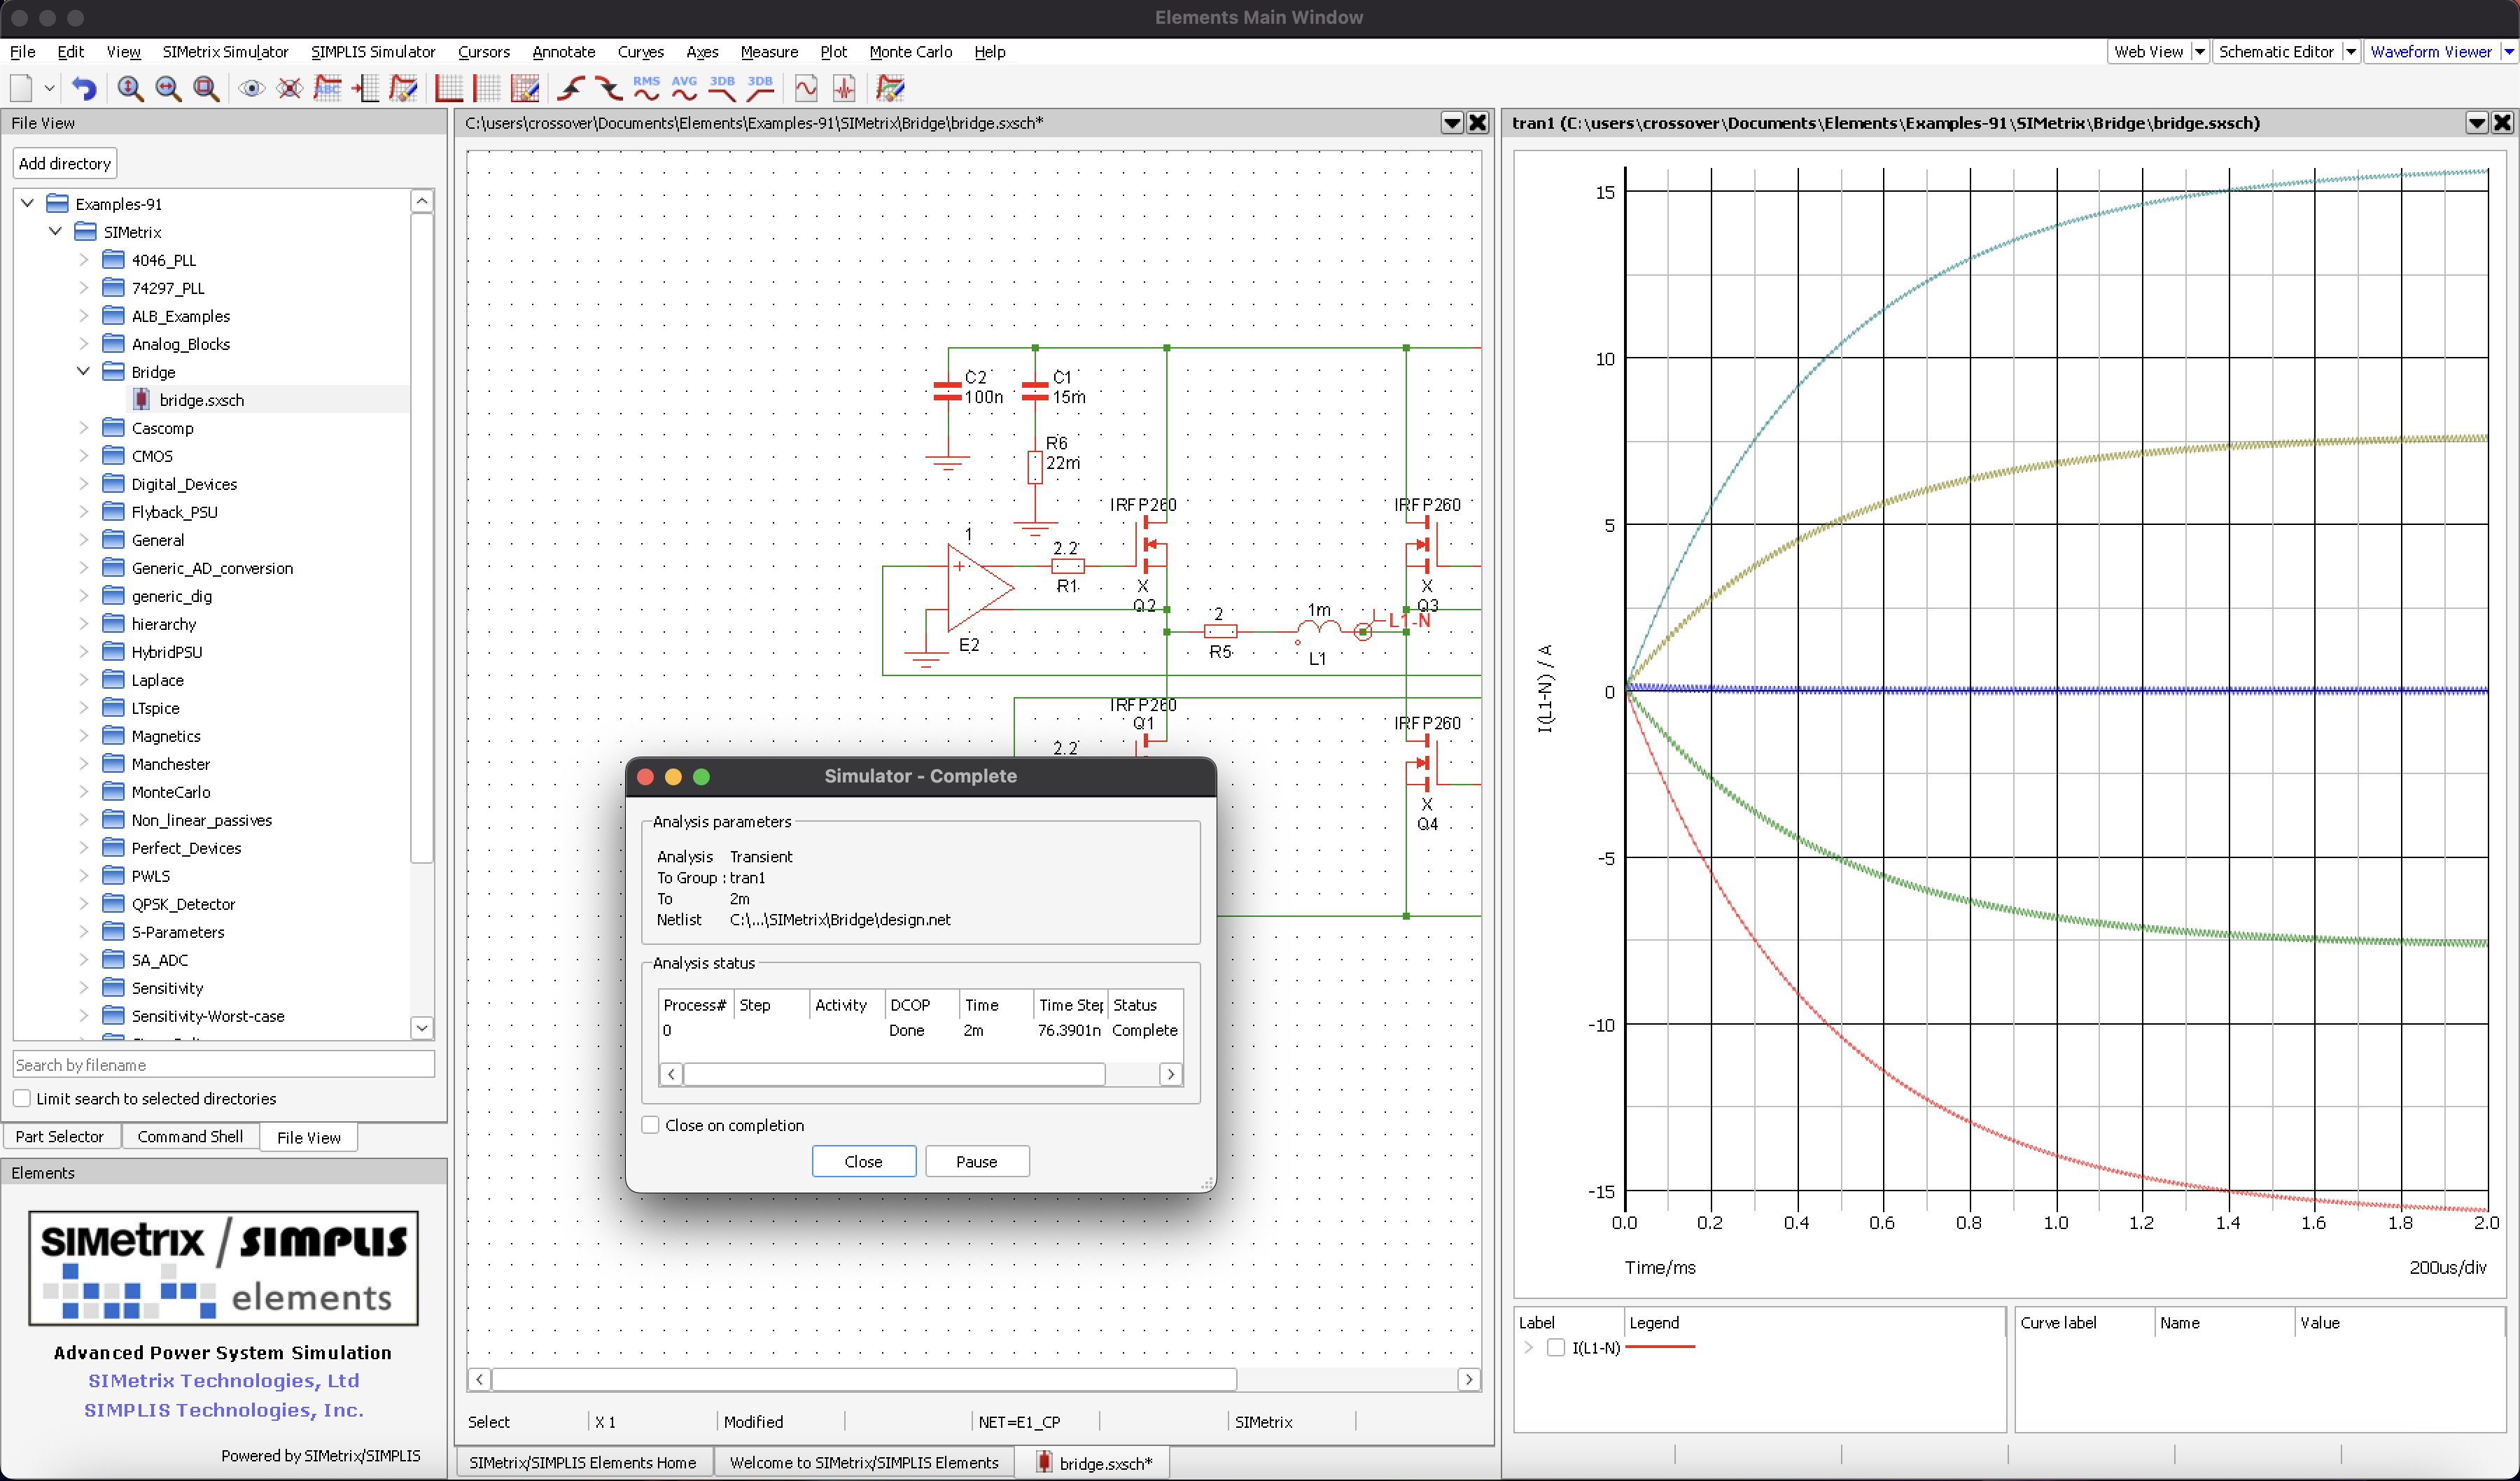This screenshot has width=2520, height=1481.
Task: Tick the I(L1-N) legend checkbox
Action: [1555, 1348]
